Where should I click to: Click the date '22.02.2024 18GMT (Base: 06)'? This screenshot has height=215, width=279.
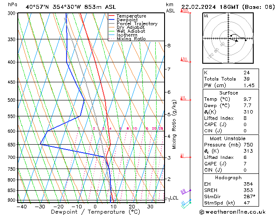228,7
